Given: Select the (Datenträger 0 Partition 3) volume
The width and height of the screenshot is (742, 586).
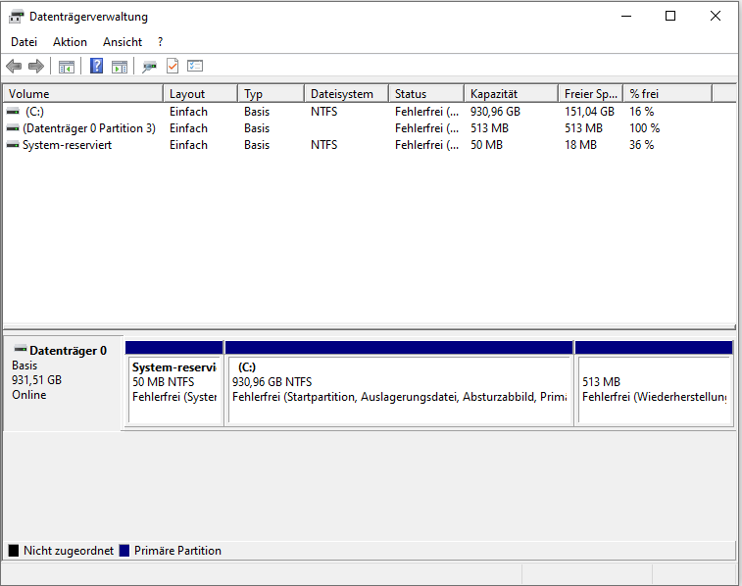Looking at the screenshot, I should tap(89, 128).
